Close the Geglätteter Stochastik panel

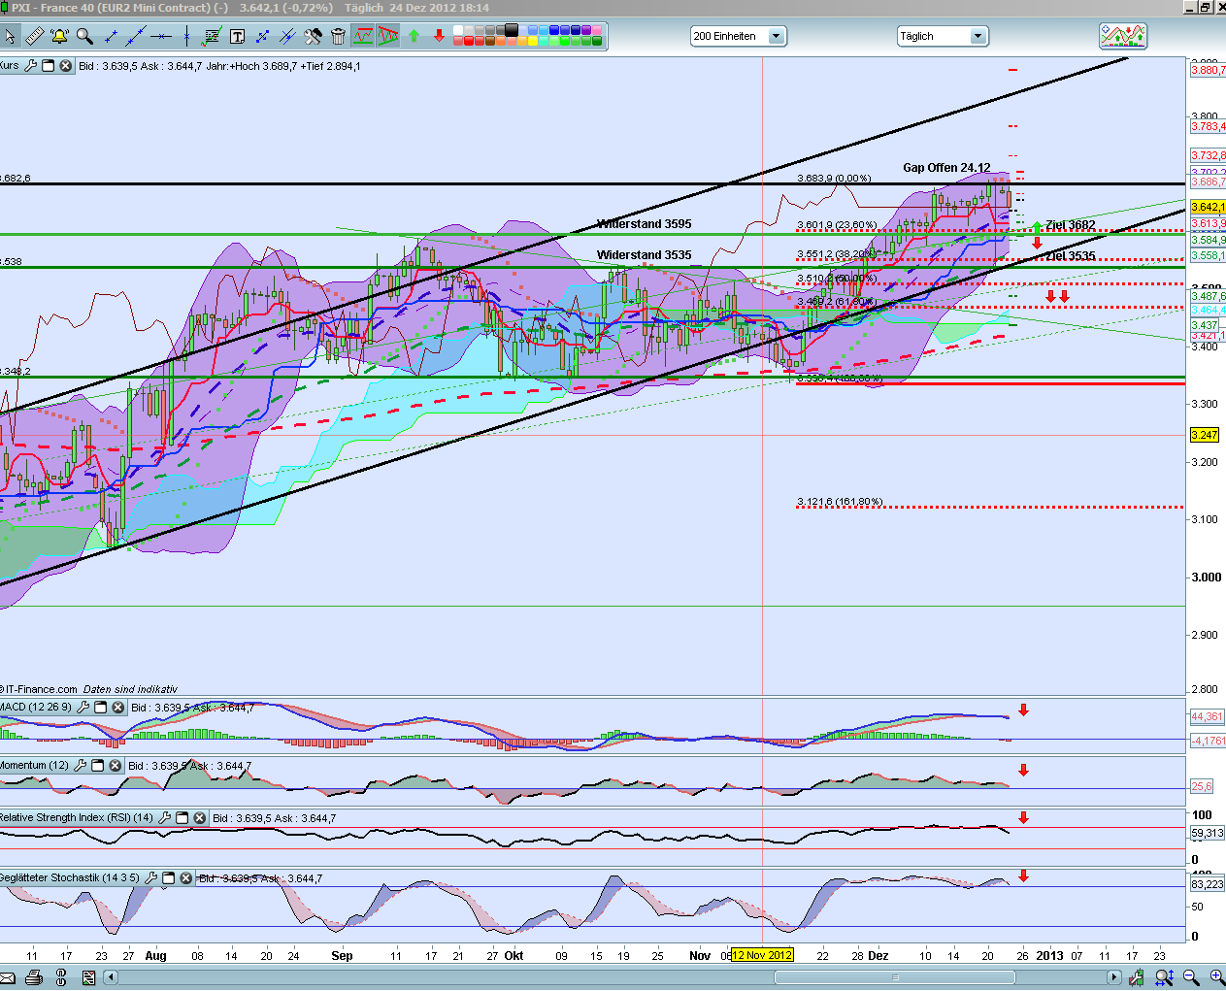pos(185,877)
